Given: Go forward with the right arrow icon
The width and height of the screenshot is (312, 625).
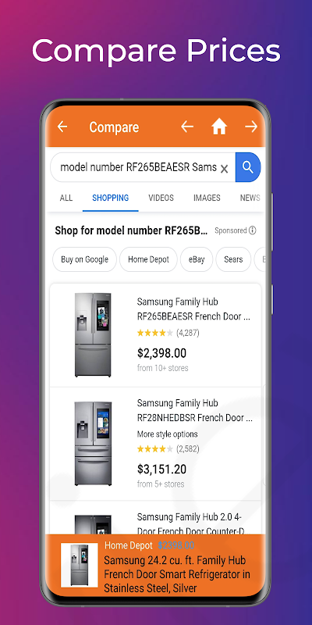Looking at the screenshot, I should 251,127.
